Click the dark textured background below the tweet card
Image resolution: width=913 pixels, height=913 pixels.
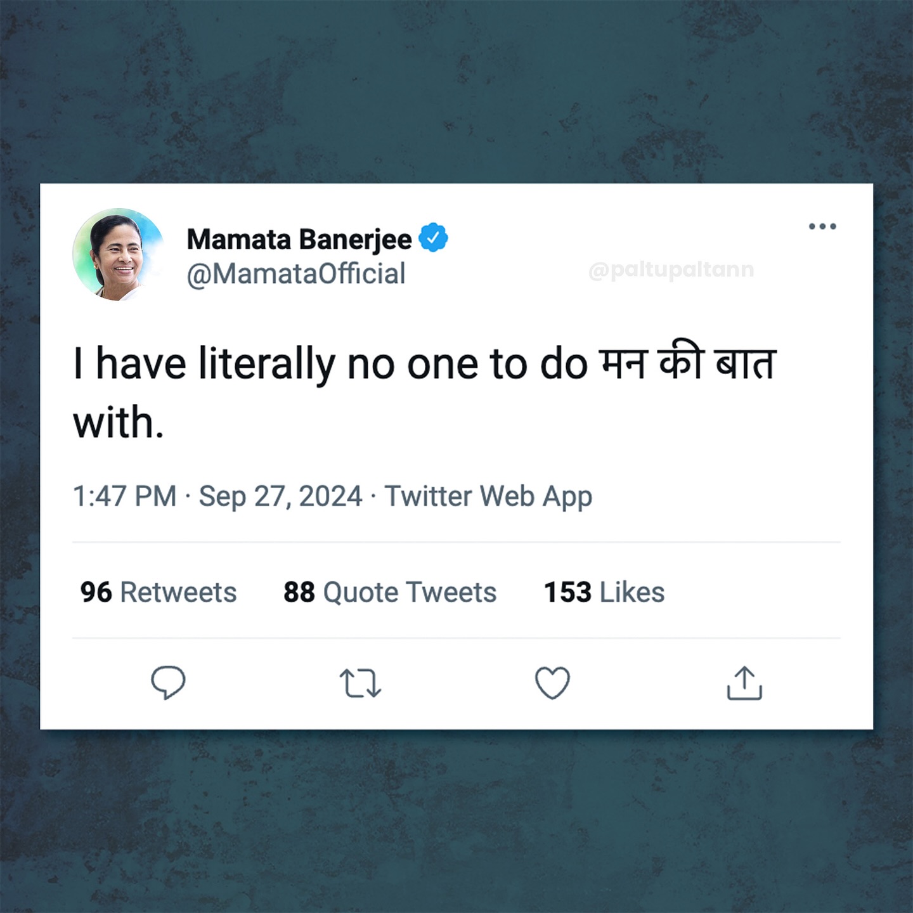[x=456, y=824]
